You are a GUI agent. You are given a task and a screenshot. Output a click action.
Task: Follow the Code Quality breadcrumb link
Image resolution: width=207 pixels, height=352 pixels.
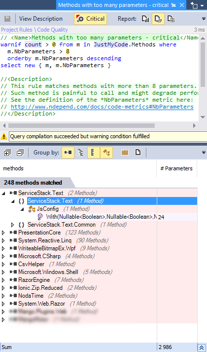52,30
